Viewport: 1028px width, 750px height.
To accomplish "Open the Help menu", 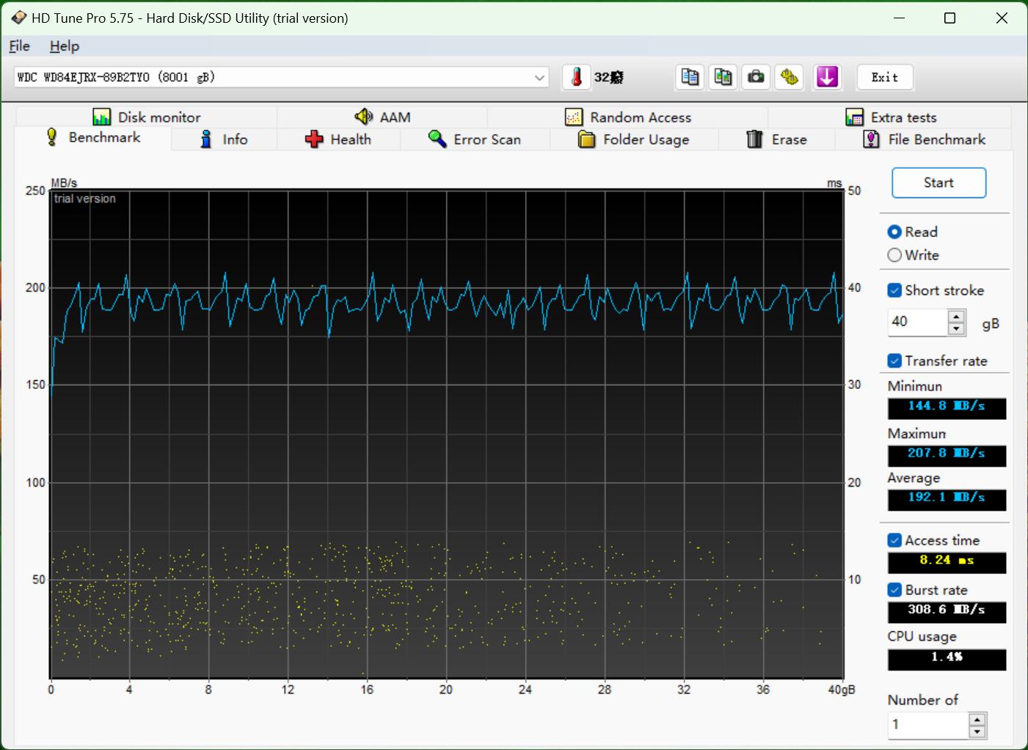I will point(64,46).
